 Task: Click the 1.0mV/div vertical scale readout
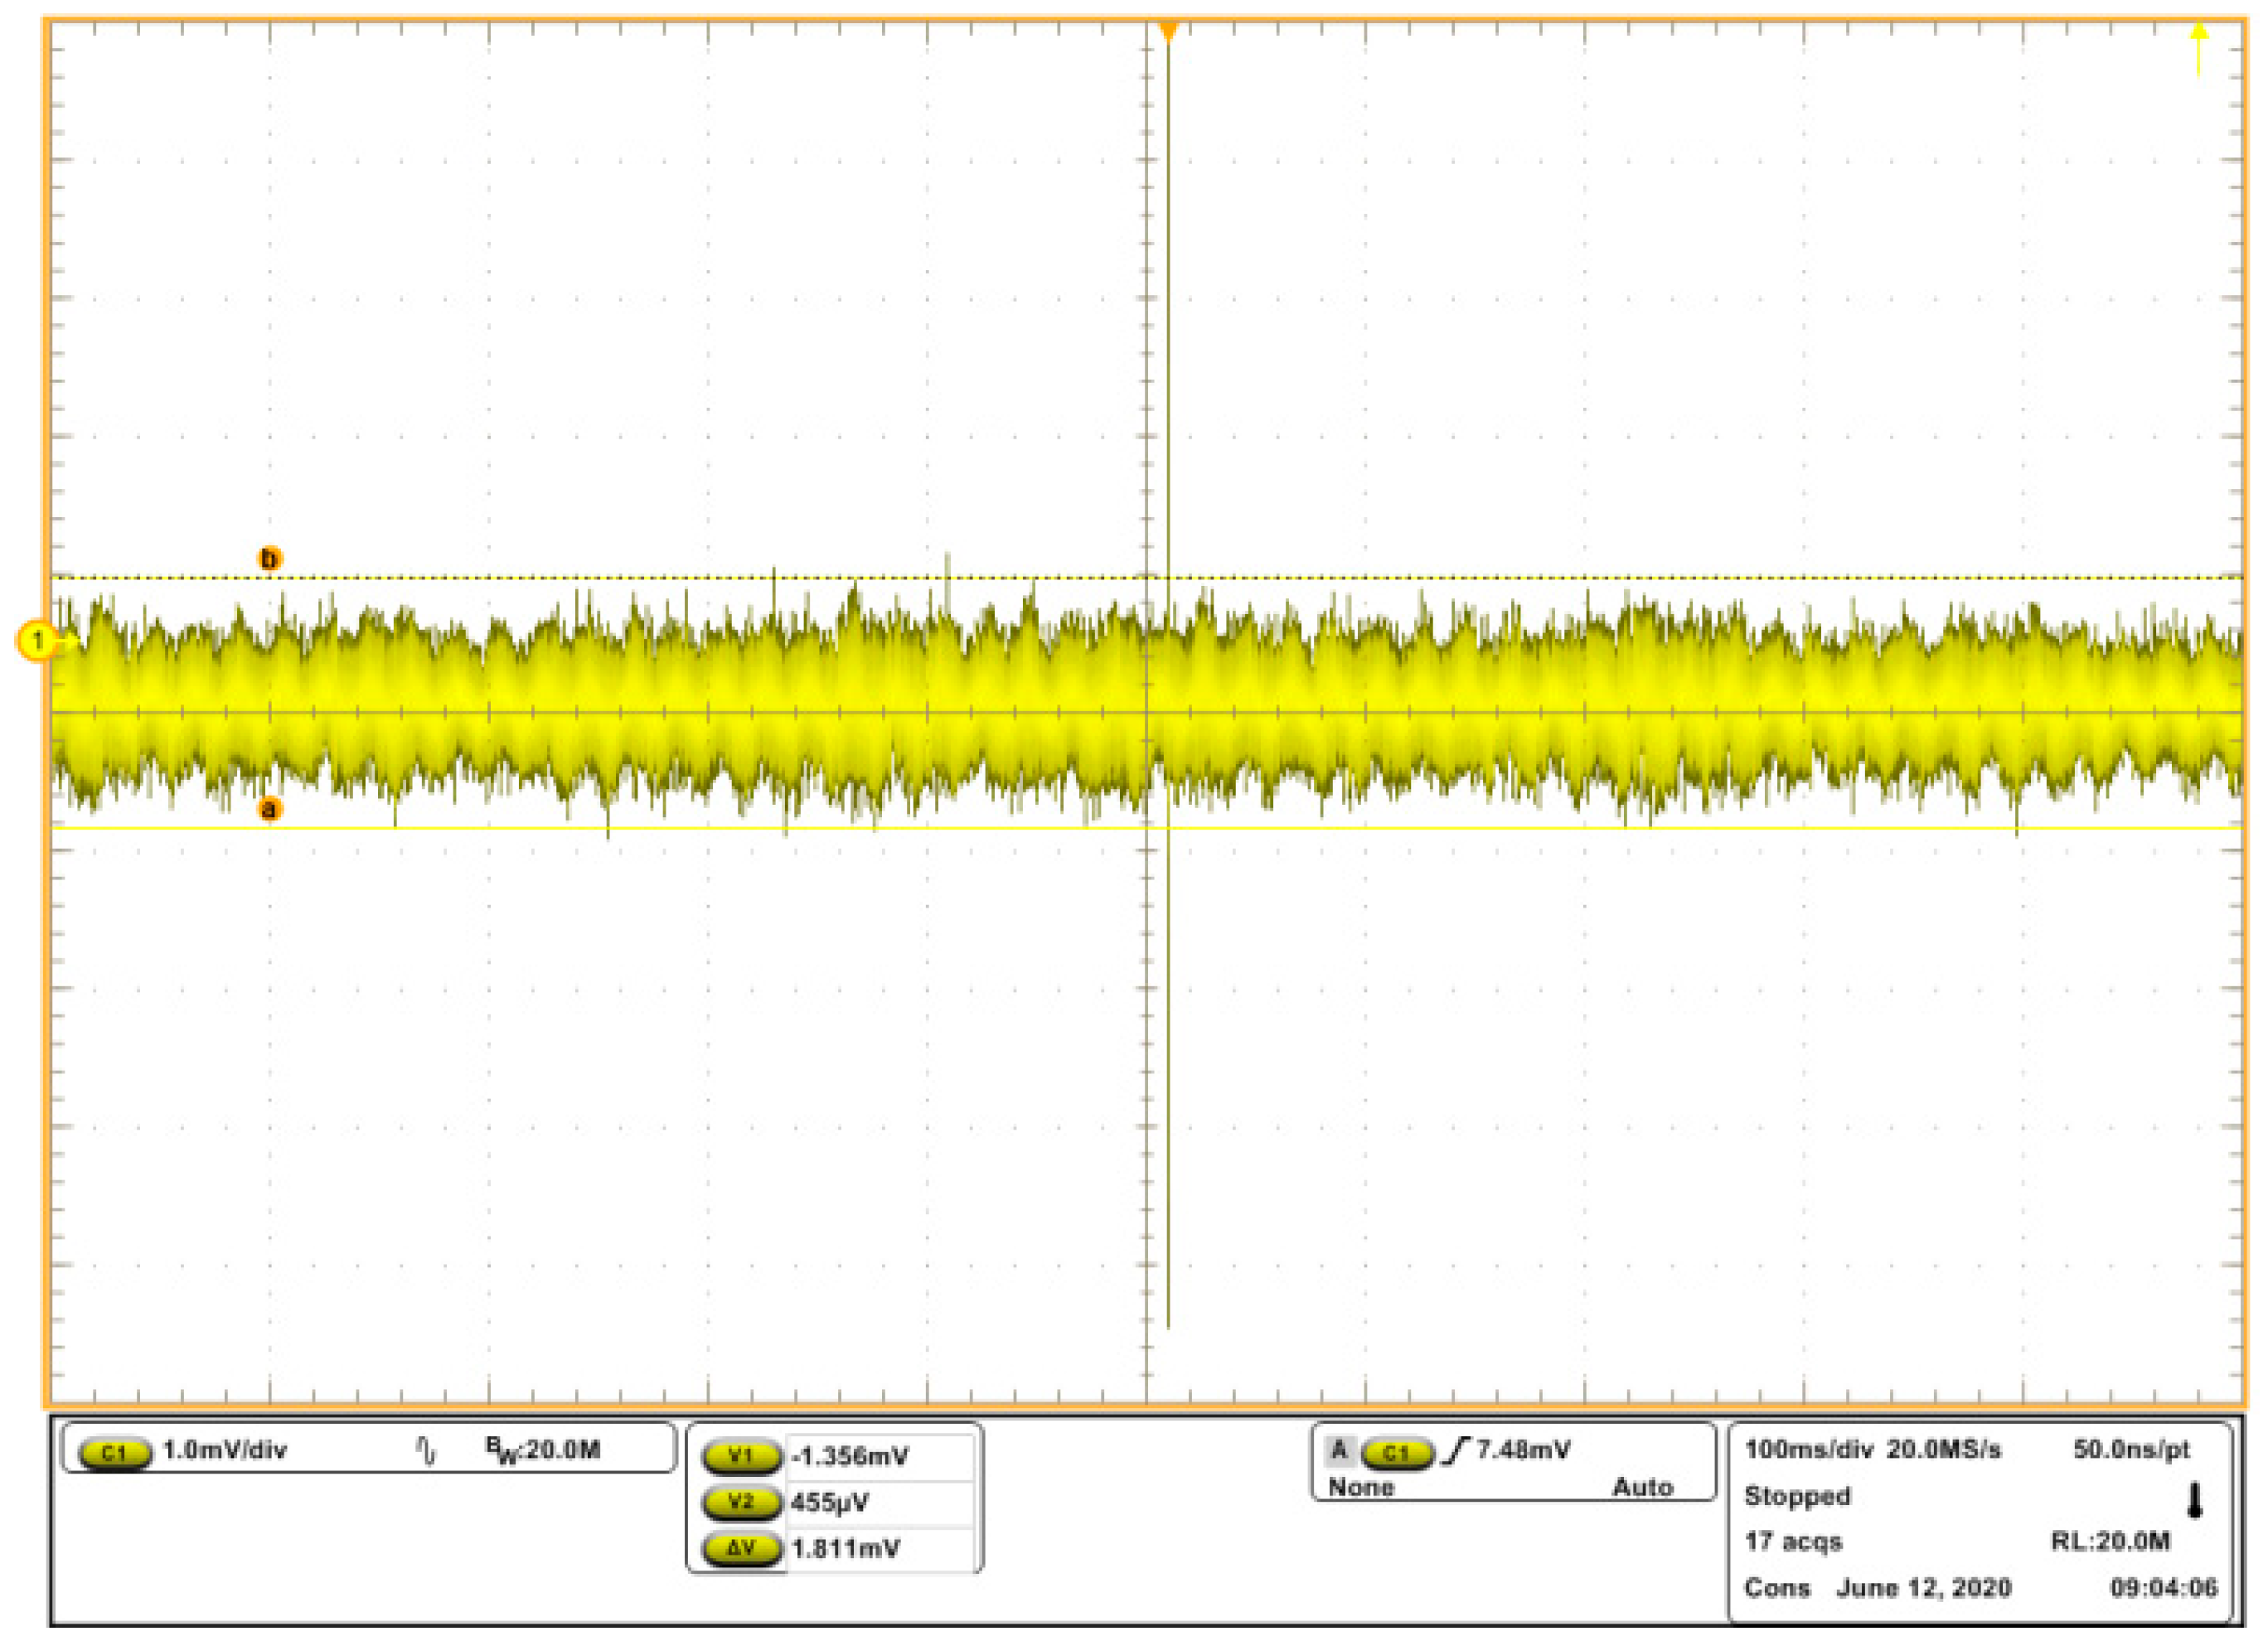coord(224,1451)
